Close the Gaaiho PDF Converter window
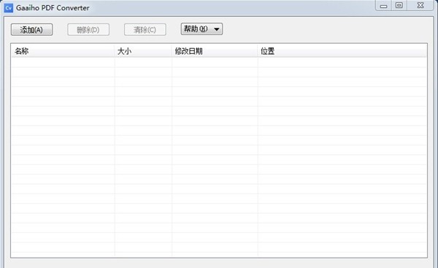Viewport: 438px width, 268px height. (x=420, y=5)
